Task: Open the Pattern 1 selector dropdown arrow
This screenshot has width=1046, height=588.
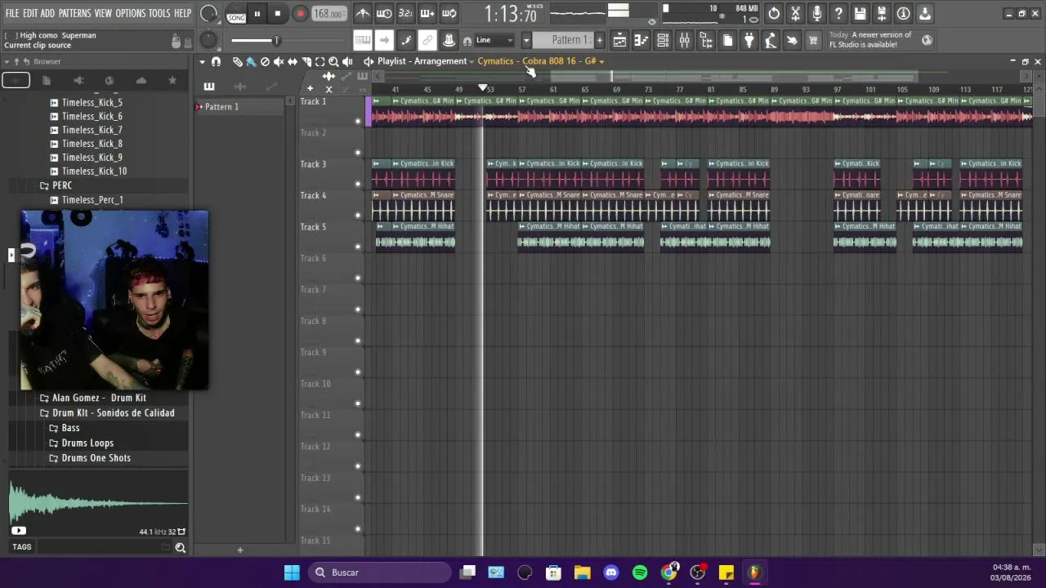Action: coord(526,40)
